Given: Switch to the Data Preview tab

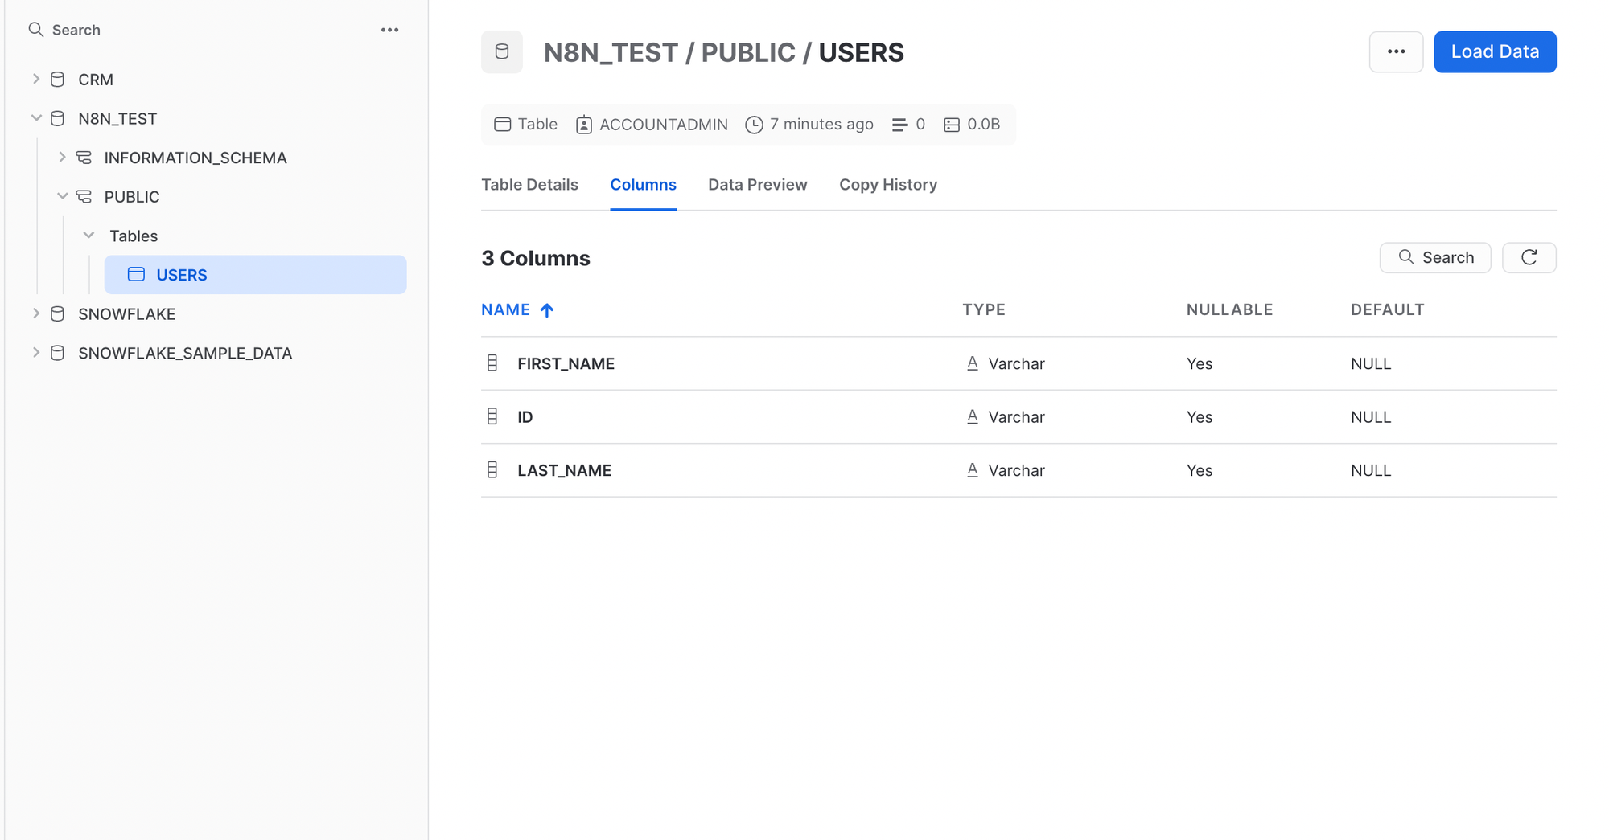Looking at the screenshot, I should [x=757, y=184].
